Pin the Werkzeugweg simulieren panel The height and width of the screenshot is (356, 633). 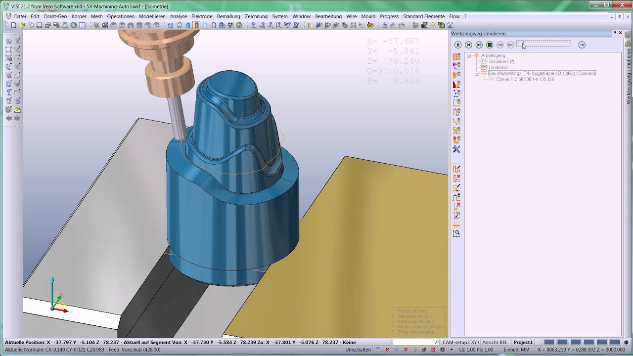(x=615, y=33)
